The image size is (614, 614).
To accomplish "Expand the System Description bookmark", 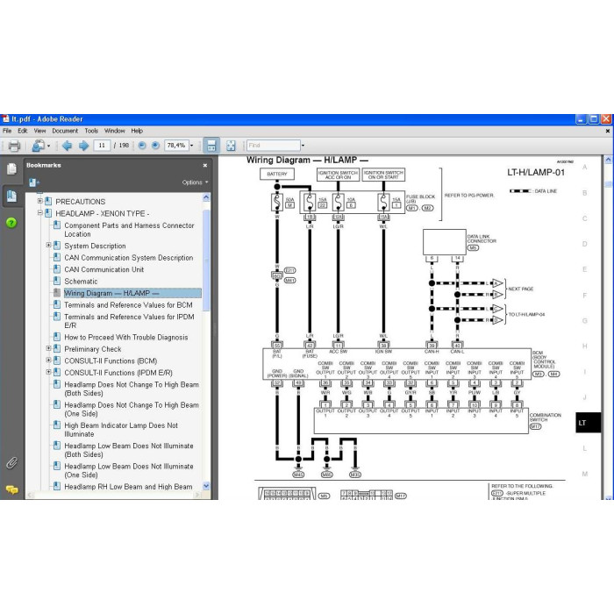I will pyautogui.click(x=48, y=245).
